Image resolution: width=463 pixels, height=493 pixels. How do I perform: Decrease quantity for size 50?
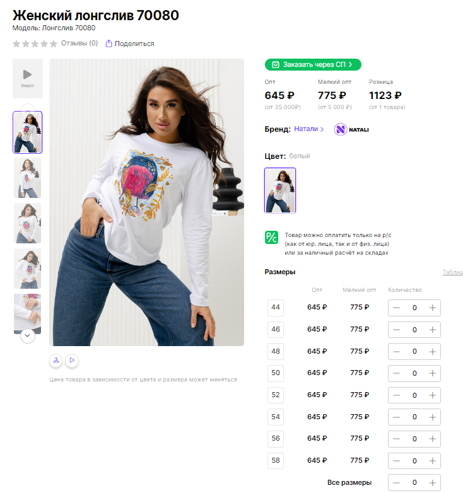pyautogui.click(x=396, y=373)
